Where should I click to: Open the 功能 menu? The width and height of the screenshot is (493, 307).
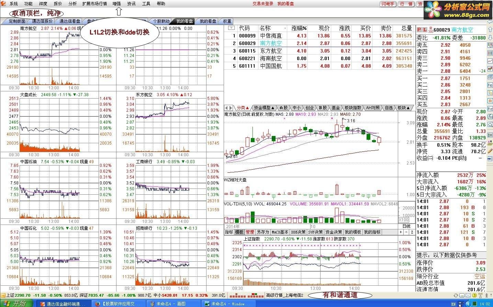pyautogui.click(x=28, y=4)
